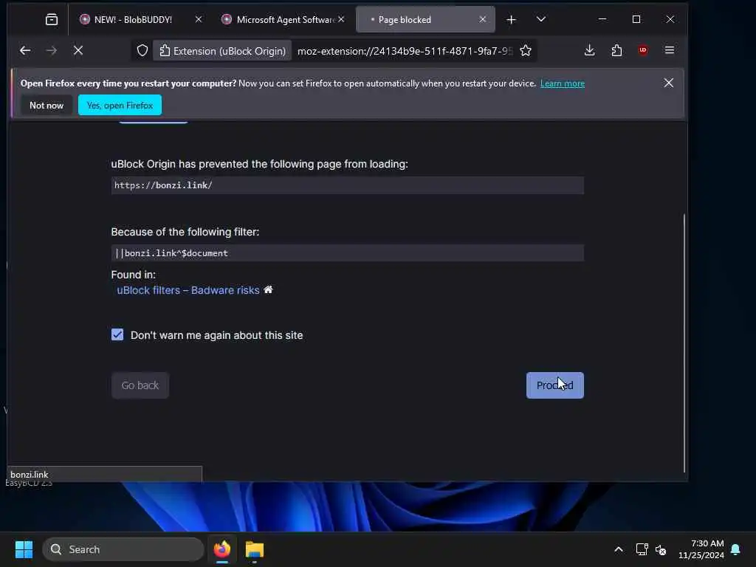Choose Not now in the Firefox notification
The image size is (756, 567).
[47, 105]
